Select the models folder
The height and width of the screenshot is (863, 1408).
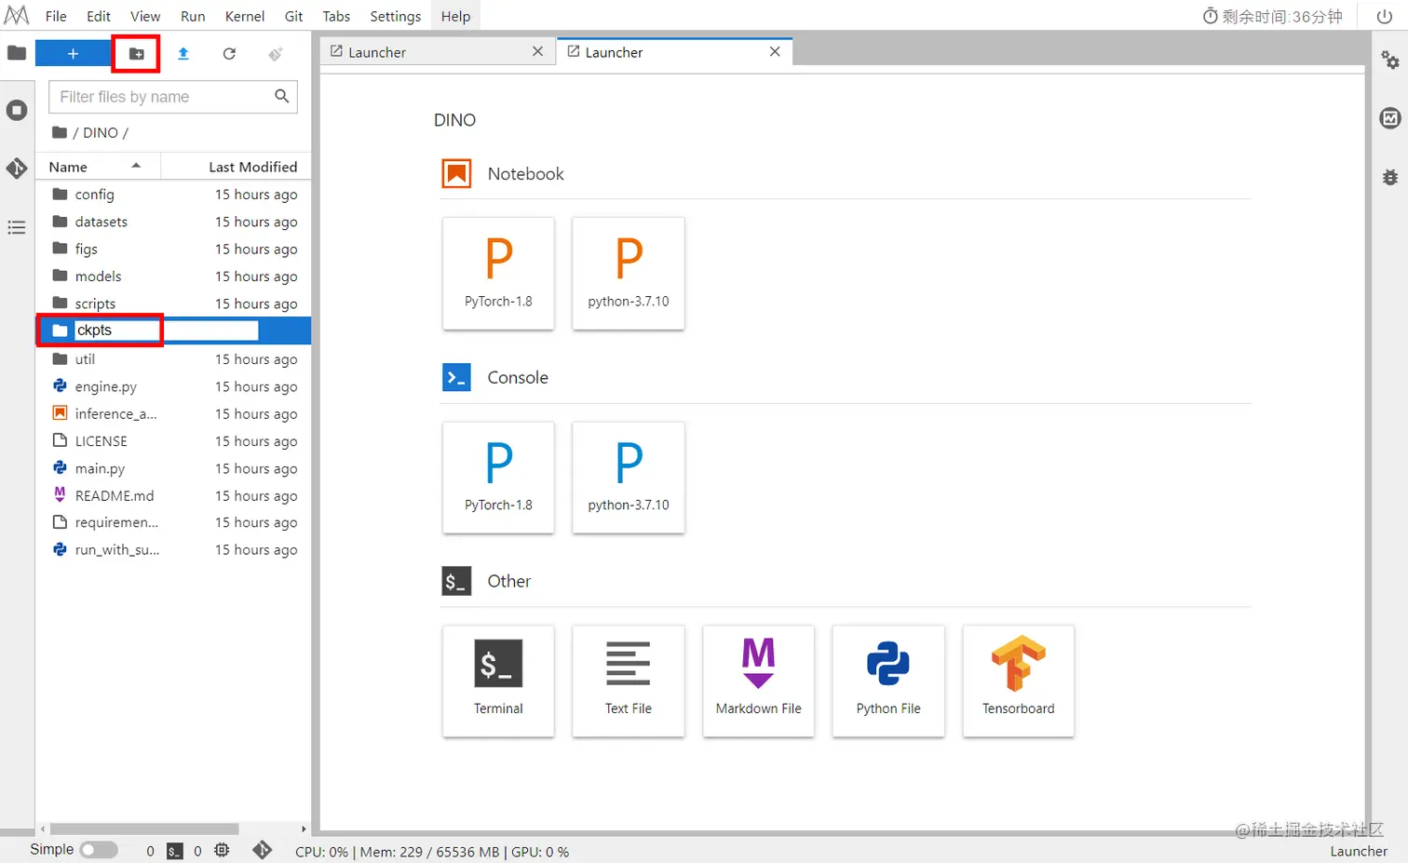coord(173,276)
